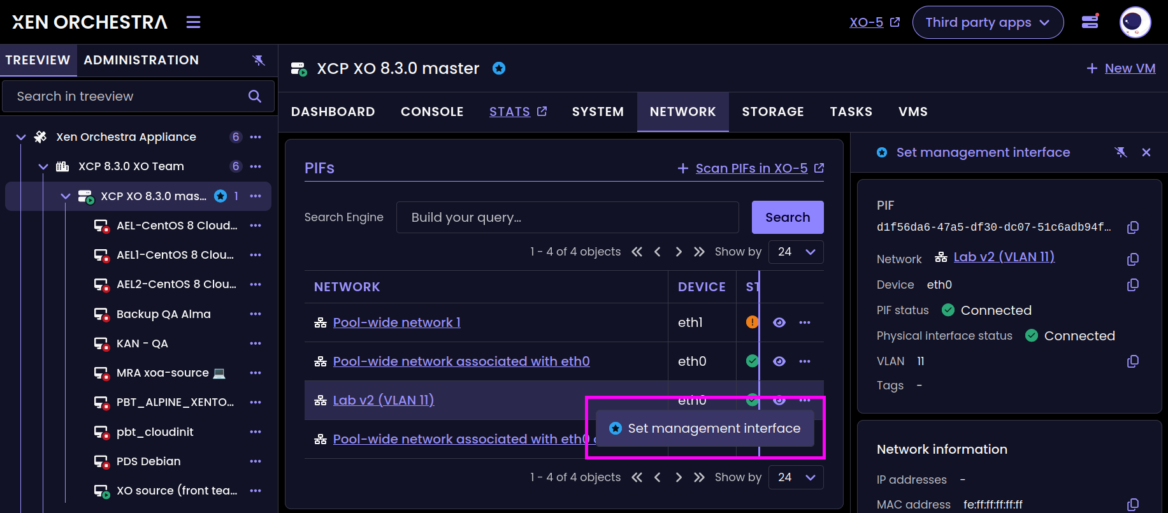Go to next page in top pagination

[x=679, y=252]
